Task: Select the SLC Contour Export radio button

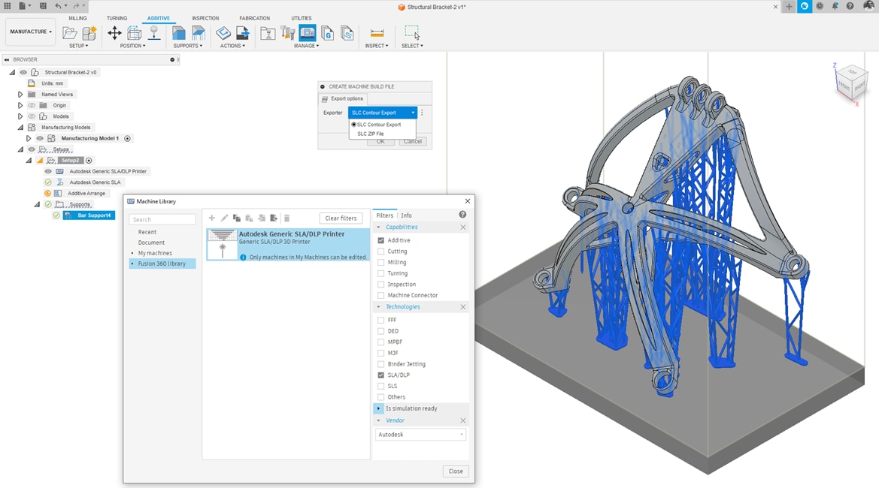Action: [x=353, y=124]
